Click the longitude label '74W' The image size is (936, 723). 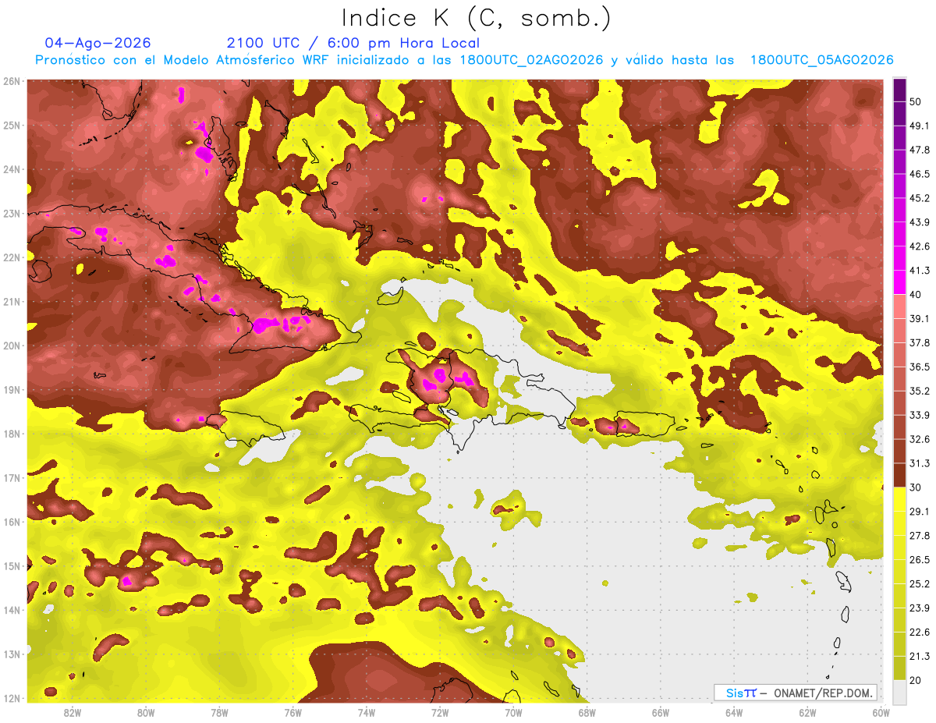click(367, 712)
